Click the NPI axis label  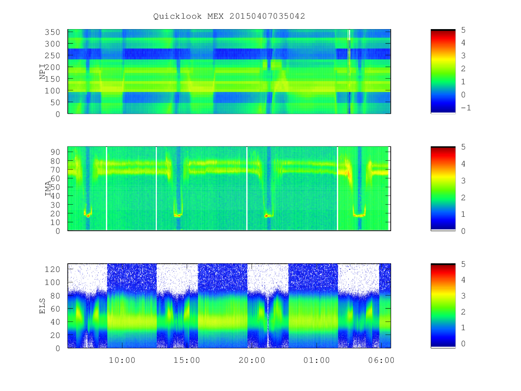43,72
